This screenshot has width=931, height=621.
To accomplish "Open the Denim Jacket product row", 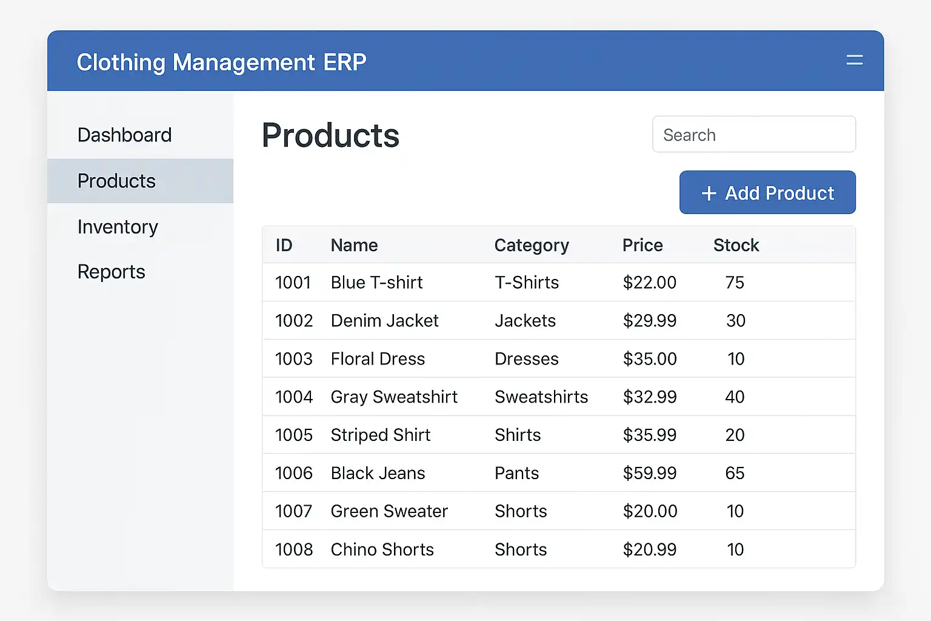I will coord(384,321).
